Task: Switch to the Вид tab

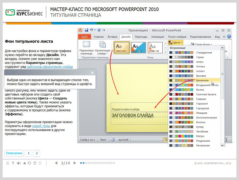Action: [x=217, y=37]
